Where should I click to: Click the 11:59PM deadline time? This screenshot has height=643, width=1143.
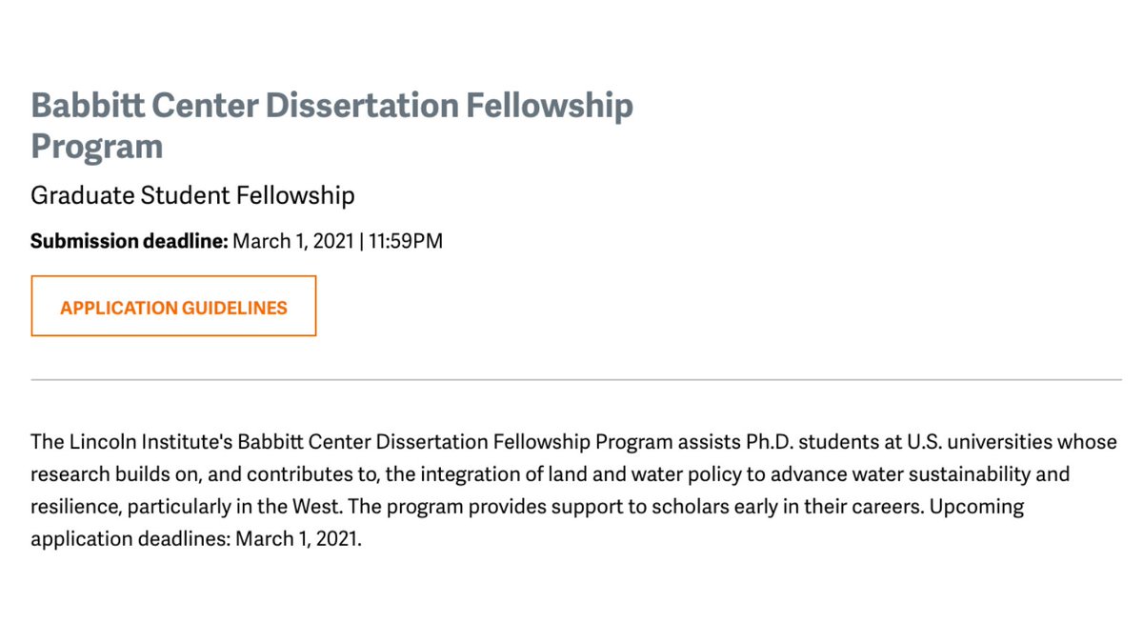tap(406, 241)
